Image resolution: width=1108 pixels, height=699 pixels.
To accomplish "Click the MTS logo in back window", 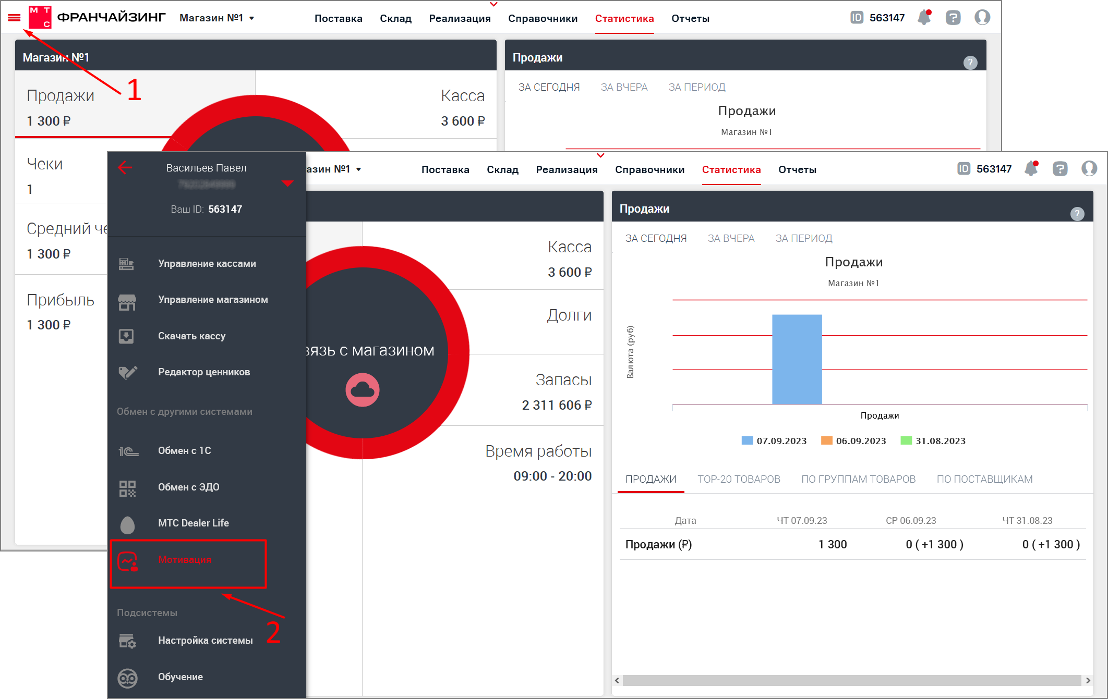I will tap(40, 18).
